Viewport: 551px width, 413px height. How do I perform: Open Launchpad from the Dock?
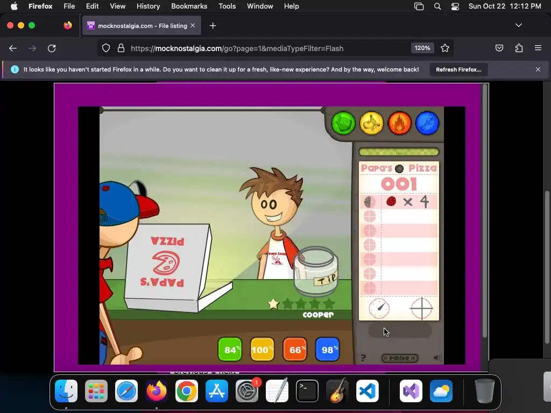[96, 391]
